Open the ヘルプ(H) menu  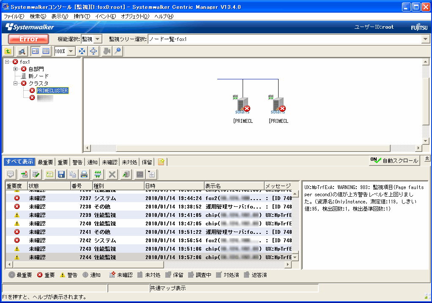coord(164,16)
